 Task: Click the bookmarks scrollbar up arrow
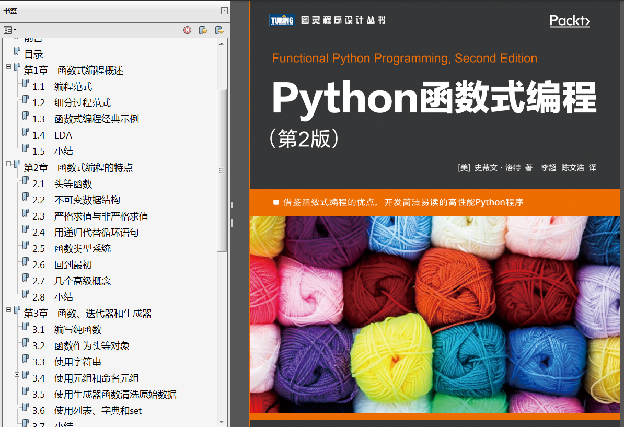[x=222, y=43]
